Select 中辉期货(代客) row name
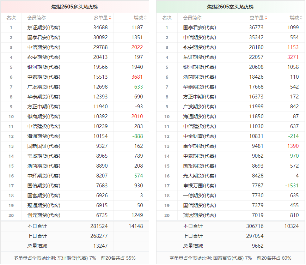The image size is (306, 265). point(44,176)
